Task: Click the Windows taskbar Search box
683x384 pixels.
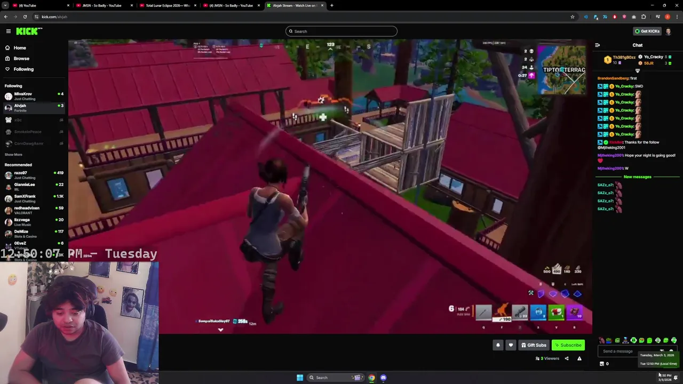Action: [x=335, y=378]
